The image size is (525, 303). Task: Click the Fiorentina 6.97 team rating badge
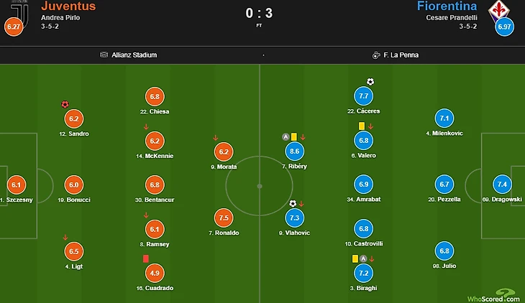click(x=504, y=27)
